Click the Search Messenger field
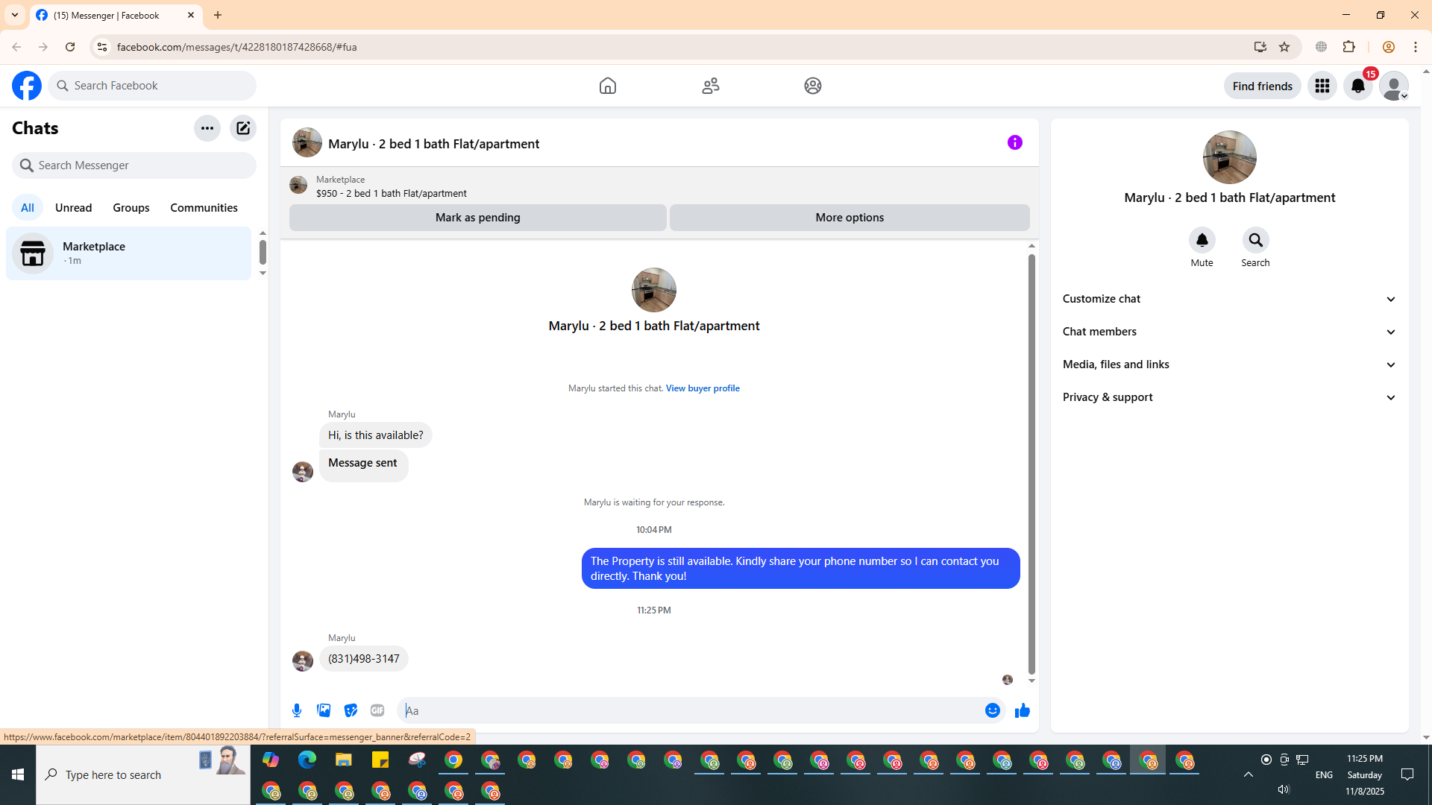Screen dimensions: 1432x805 [x=134, y=165]
